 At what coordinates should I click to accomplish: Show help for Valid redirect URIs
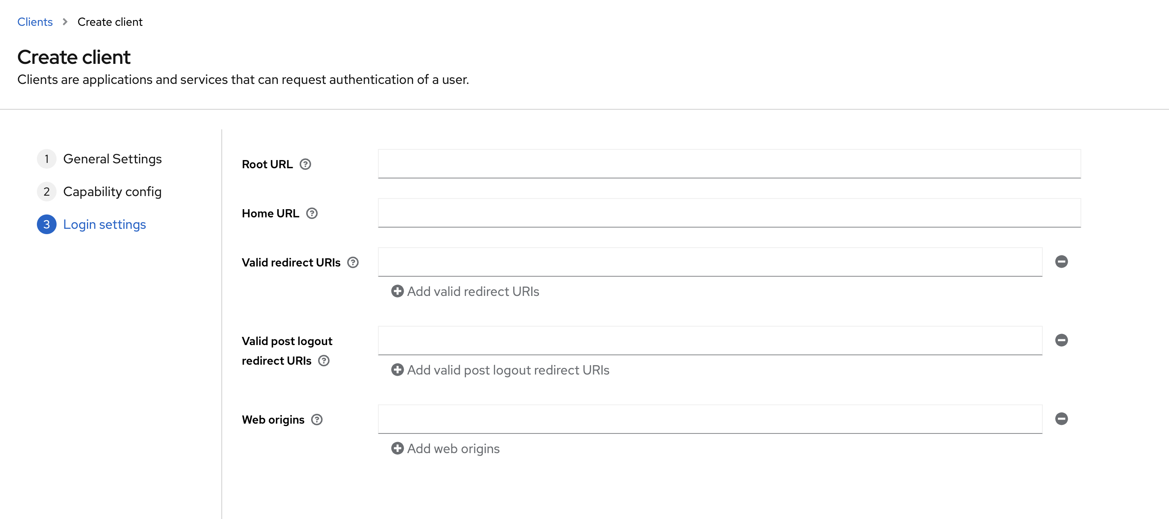[353, 262]
